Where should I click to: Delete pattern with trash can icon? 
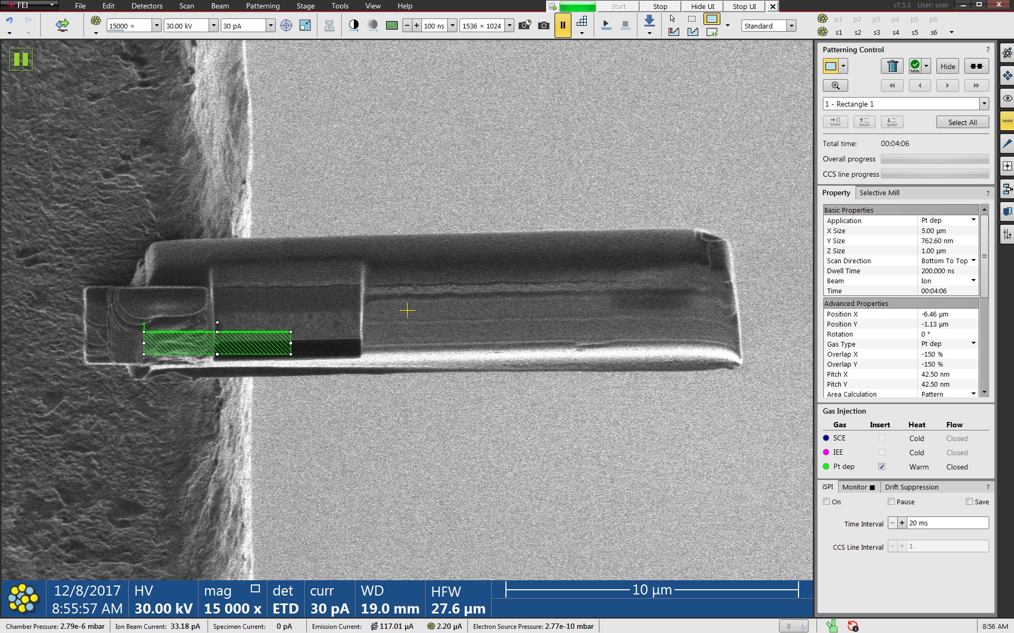click(x=892, y=66)
